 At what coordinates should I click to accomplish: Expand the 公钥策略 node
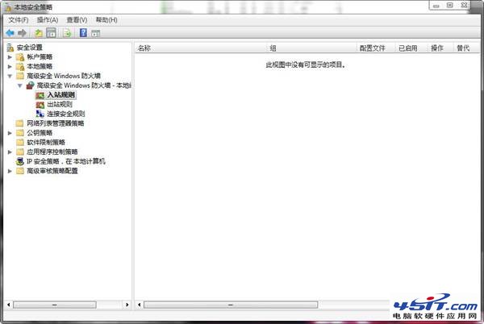(10, 133)
